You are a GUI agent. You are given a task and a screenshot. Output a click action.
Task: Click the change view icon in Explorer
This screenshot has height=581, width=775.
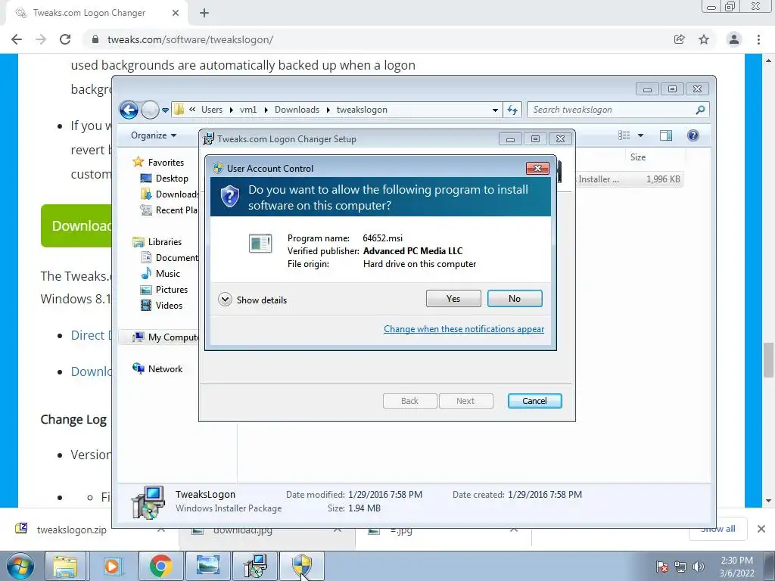(624, 135)
